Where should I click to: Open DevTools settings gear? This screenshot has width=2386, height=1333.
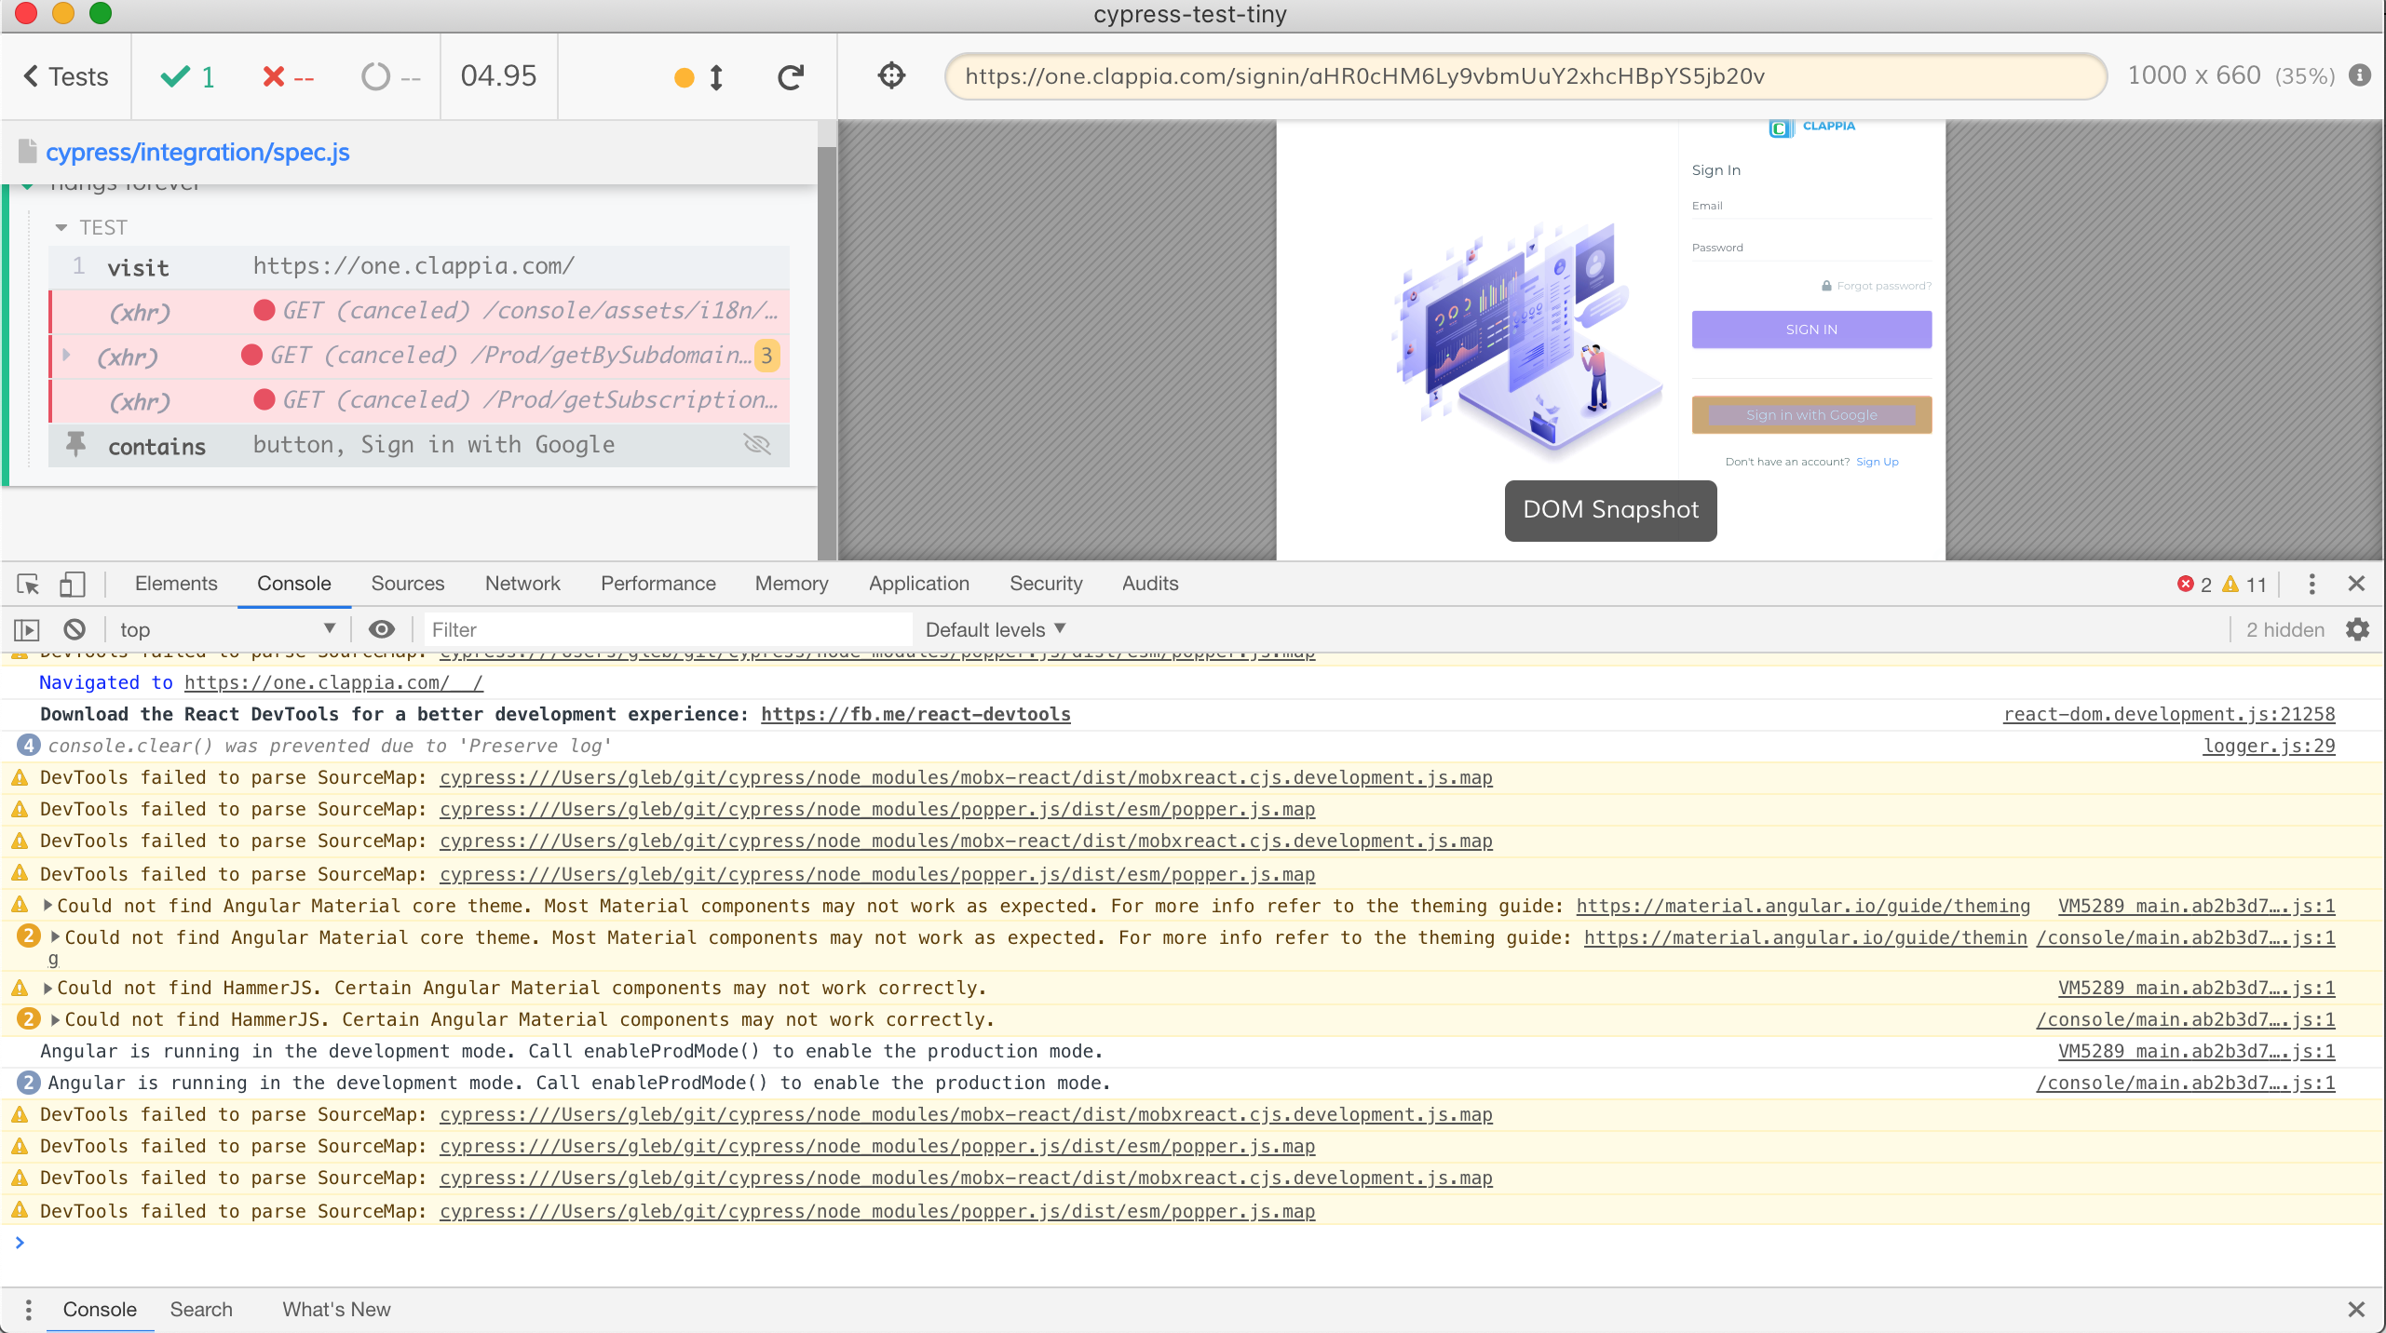(2359, 629)
